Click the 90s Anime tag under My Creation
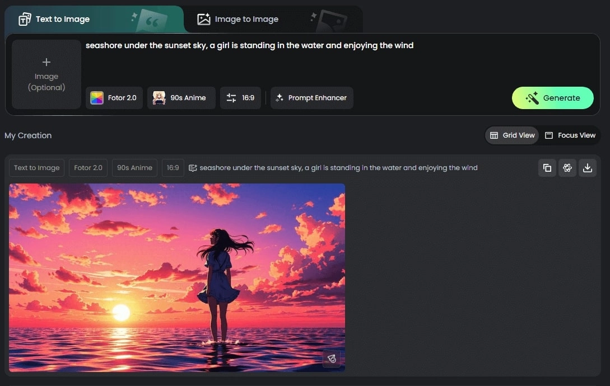Viewport: 610px width, 386px height. pyautogui.click(x=134, y=167)
